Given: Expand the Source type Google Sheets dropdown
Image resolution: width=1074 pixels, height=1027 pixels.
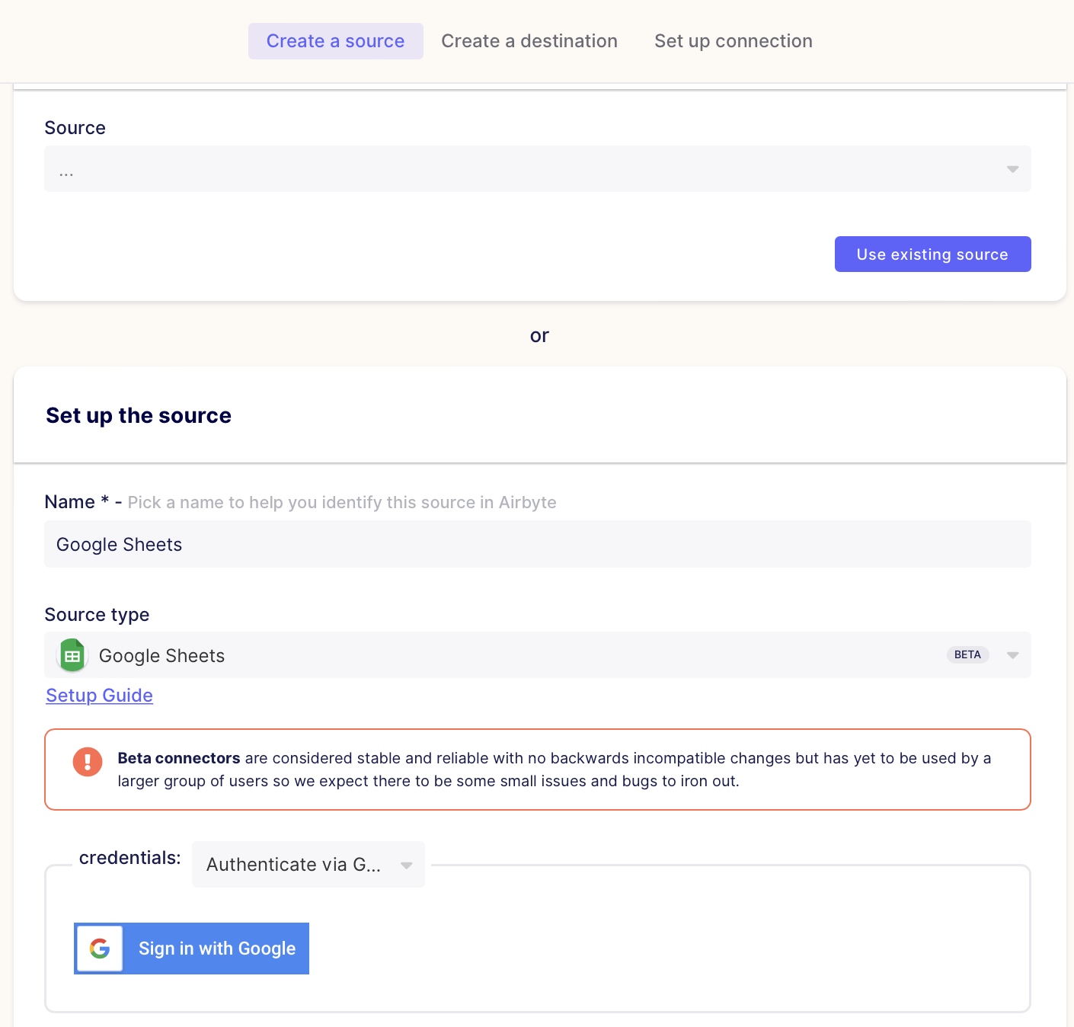Looking at the screenshot, I should click(x=537, y=655).
